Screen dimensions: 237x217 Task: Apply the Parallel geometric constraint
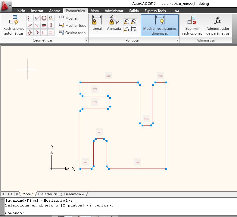tap(30, 25)
